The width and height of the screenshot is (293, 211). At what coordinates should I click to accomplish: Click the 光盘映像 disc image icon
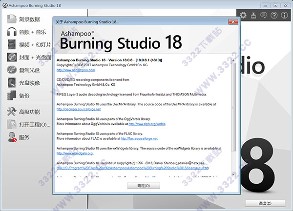click(x=12, y=82)
